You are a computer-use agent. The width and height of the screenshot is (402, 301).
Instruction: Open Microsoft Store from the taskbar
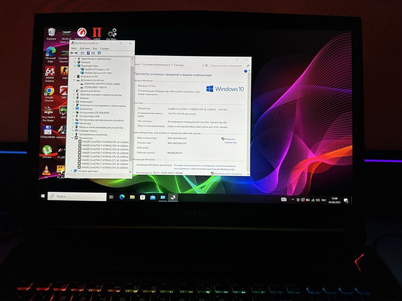pos(143,197)
